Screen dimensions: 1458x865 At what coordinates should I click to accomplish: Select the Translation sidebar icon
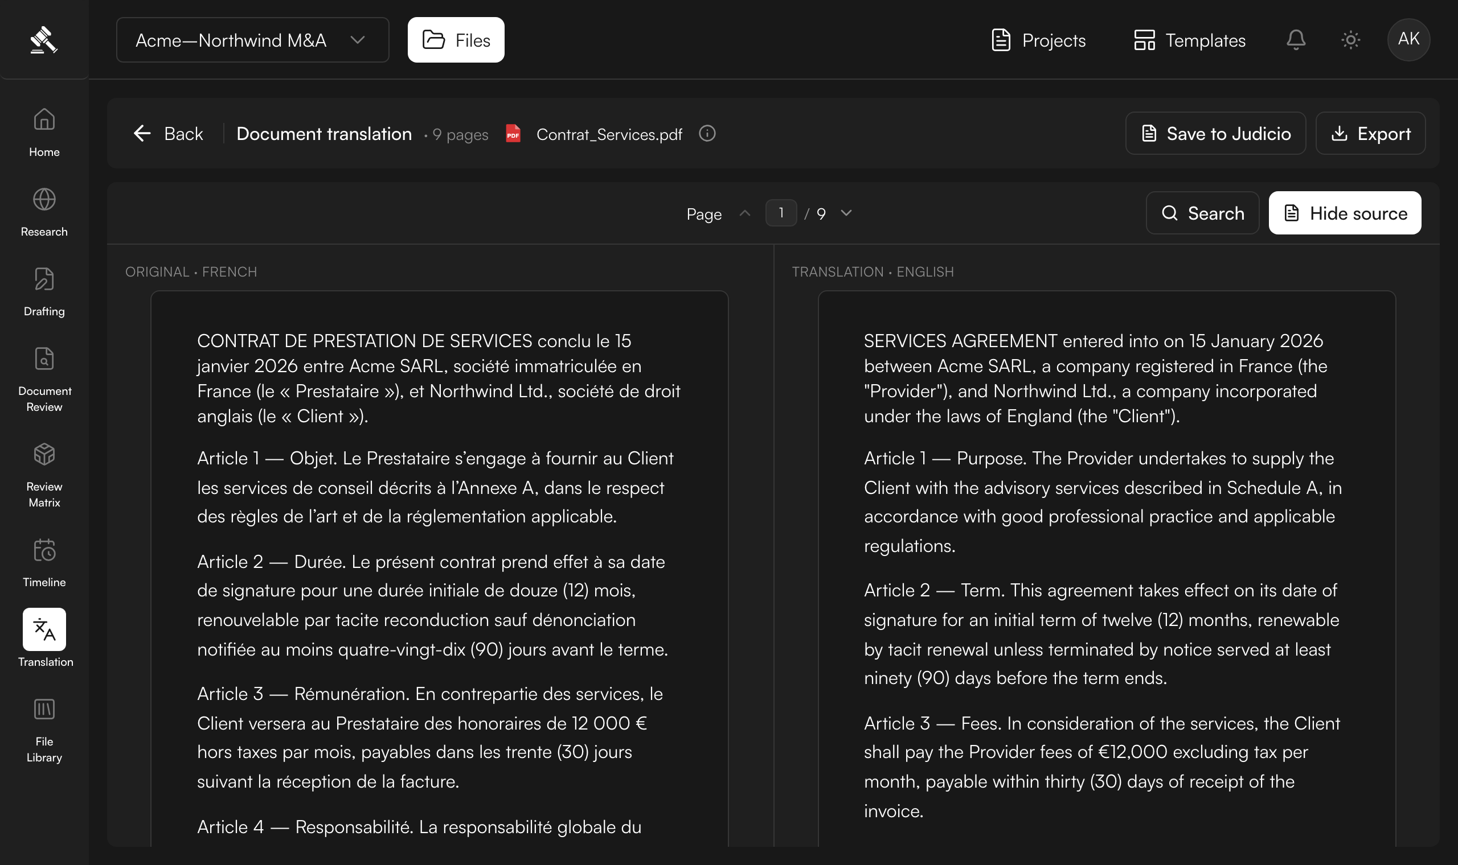[44, 629]
